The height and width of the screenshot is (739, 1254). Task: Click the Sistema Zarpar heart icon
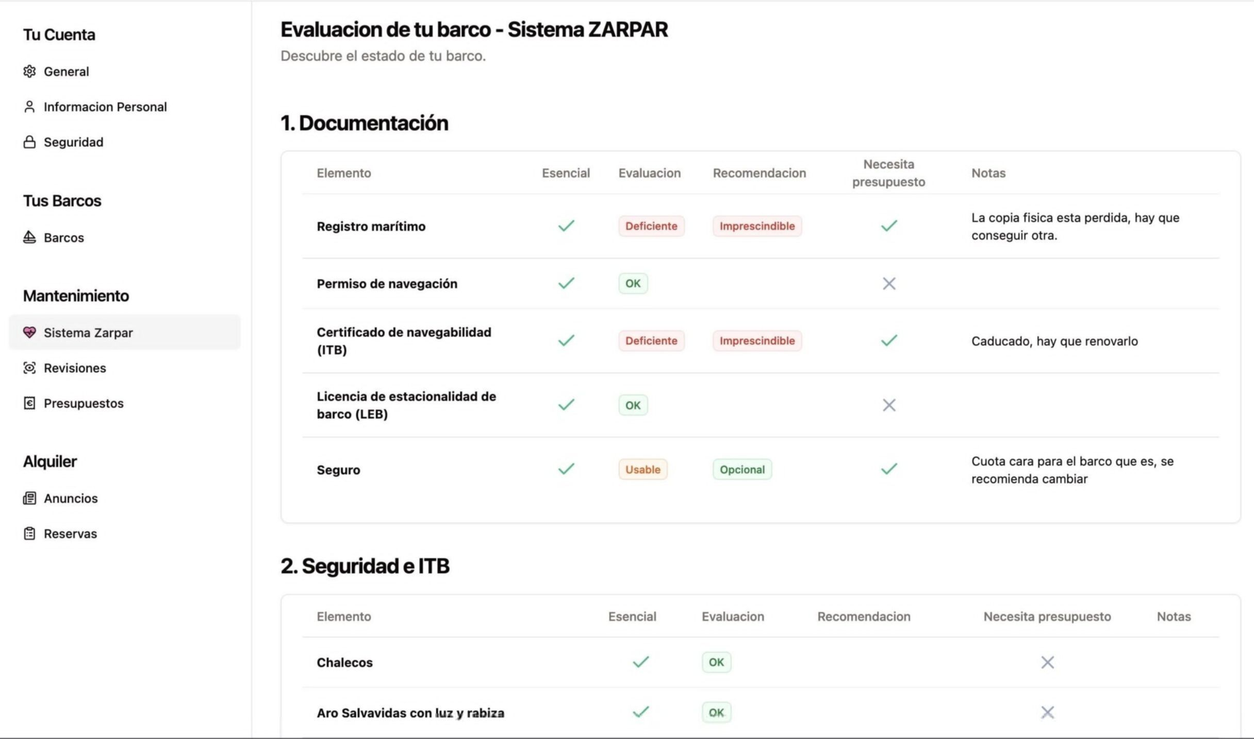pyautogui.click(x=29, y=332)
